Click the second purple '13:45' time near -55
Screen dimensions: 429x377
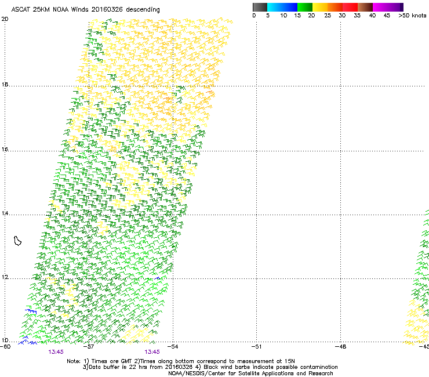click(x=152, y=352)
